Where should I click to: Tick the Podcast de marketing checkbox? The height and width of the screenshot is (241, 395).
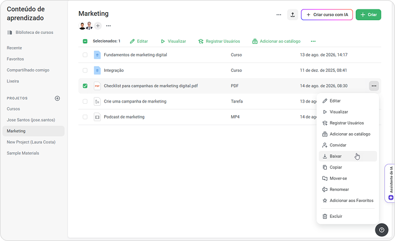[x=85, y=117]
